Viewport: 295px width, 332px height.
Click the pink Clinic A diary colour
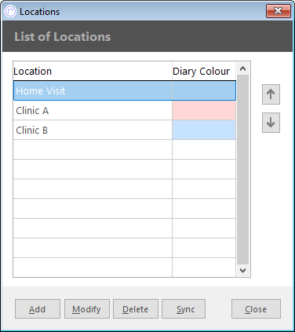click(204, 111)
